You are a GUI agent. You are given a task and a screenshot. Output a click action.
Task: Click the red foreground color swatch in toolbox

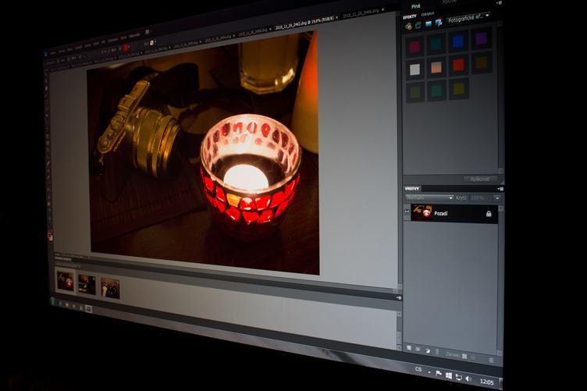(x=50, y=236)
